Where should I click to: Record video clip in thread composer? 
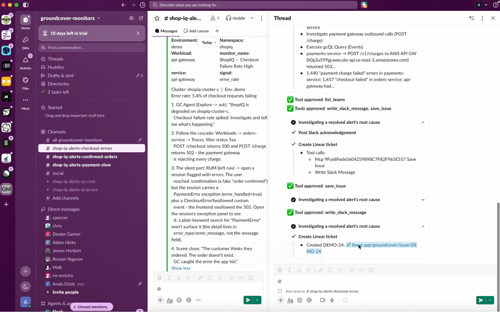tap(322, 300)
